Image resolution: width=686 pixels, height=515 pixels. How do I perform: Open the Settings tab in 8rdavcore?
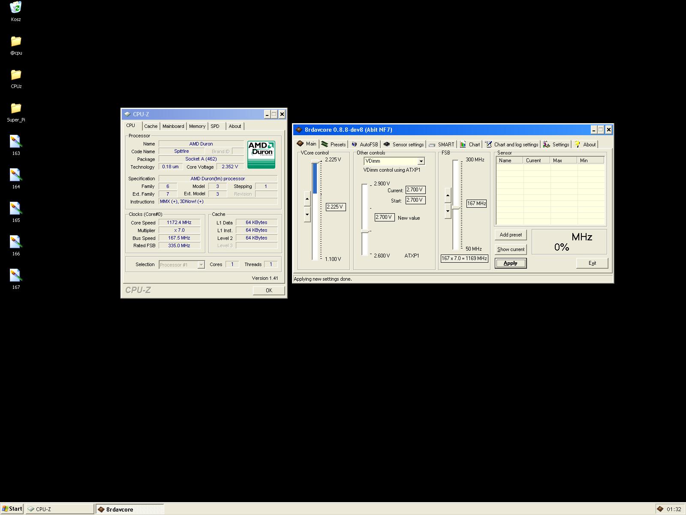(556, 145)
